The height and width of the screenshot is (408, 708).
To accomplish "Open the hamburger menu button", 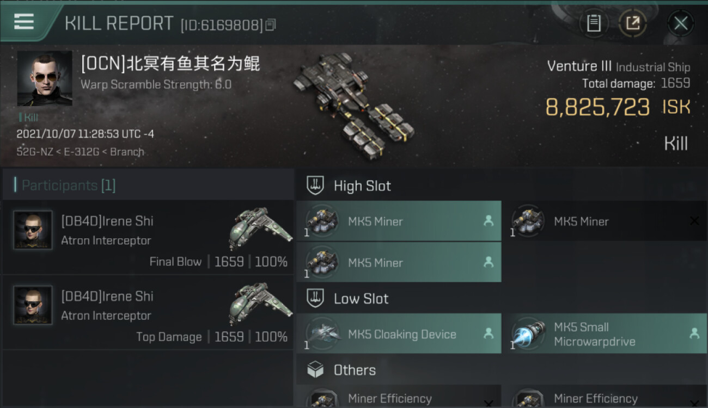I will [24, 22].
